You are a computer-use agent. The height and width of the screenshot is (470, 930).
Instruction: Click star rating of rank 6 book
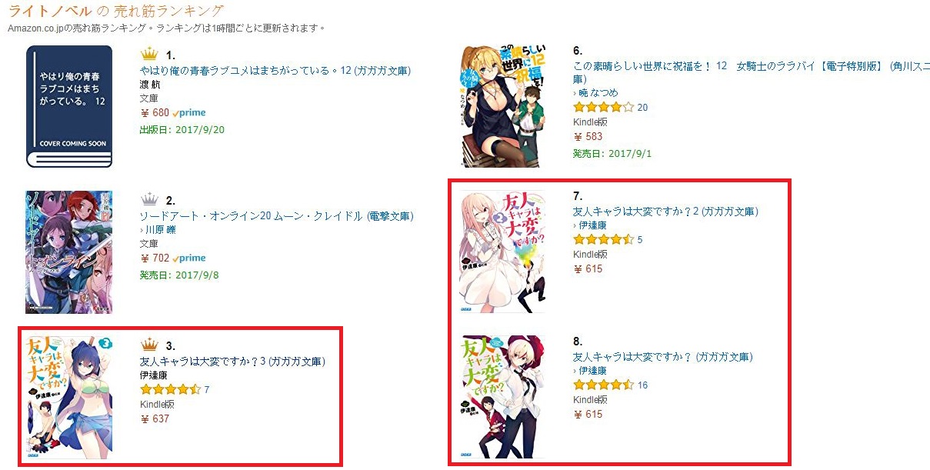point(604,107)
